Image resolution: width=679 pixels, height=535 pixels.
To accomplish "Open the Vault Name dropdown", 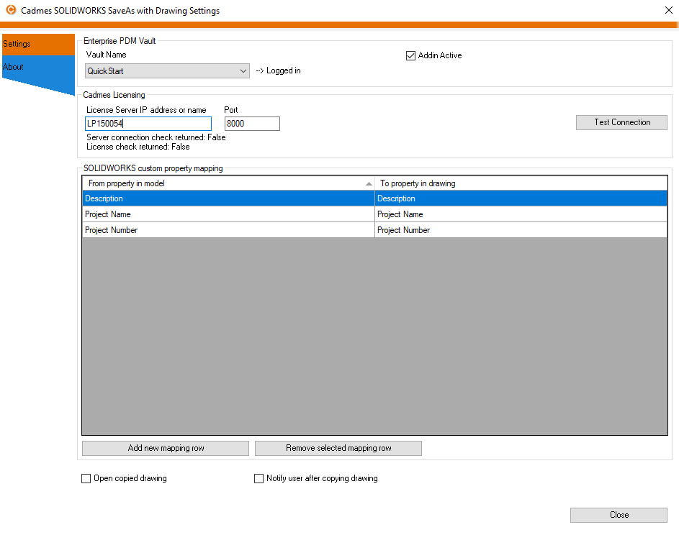I will (x=167, y=71).
